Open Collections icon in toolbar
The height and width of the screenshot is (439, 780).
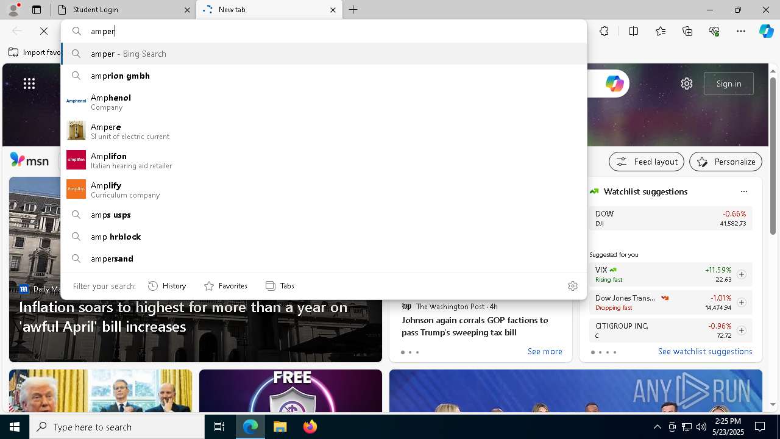coord(687,31)
